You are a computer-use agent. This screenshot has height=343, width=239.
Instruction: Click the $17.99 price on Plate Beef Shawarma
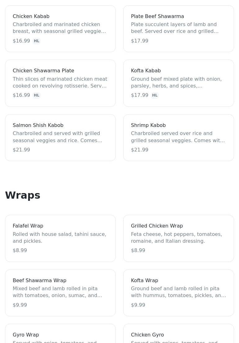(x=140, y=41)
